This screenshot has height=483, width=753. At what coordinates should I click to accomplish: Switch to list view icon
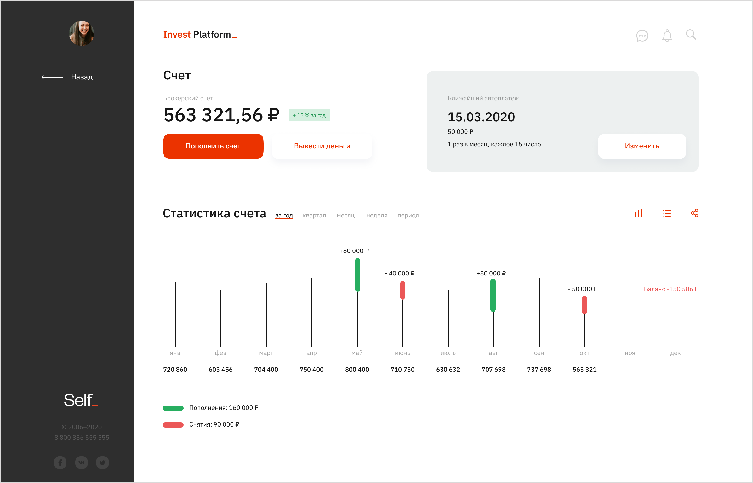point(667,214)
